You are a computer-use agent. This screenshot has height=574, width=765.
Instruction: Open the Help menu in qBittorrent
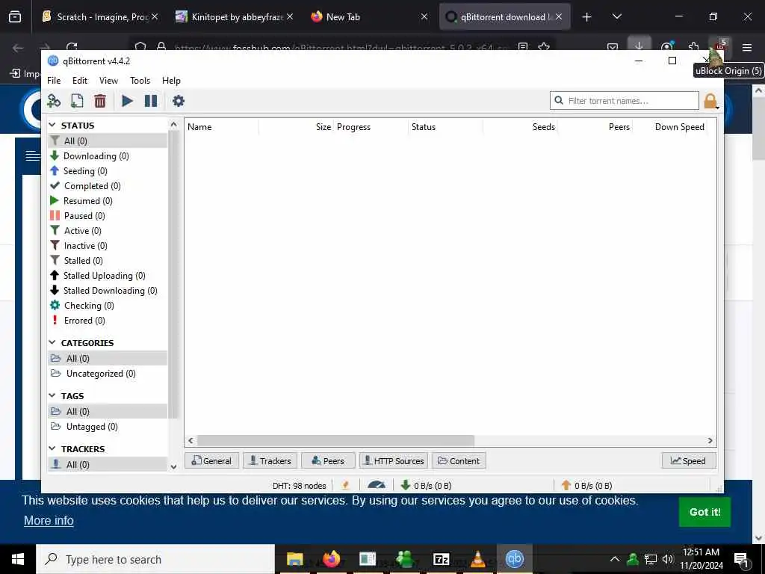tap(171, 81)
